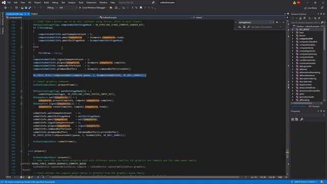Image resolution: width=327 pixels, height=184 pixels.
Task: Switch to the Git Changes tab
Action: [x=314, y=106]
